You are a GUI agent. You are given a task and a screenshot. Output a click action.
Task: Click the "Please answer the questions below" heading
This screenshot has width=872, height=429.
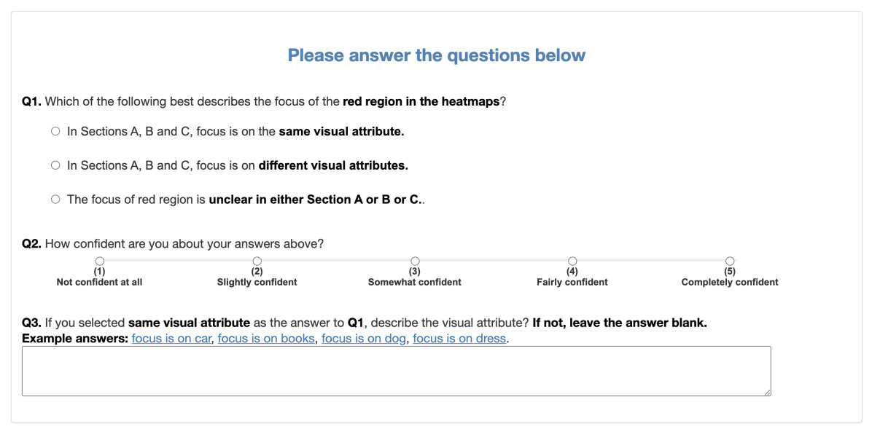coord(437,55)
